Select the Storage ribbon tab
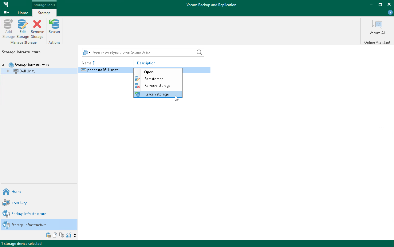Viewport: 394px width, 247px height. click(44, 13)
